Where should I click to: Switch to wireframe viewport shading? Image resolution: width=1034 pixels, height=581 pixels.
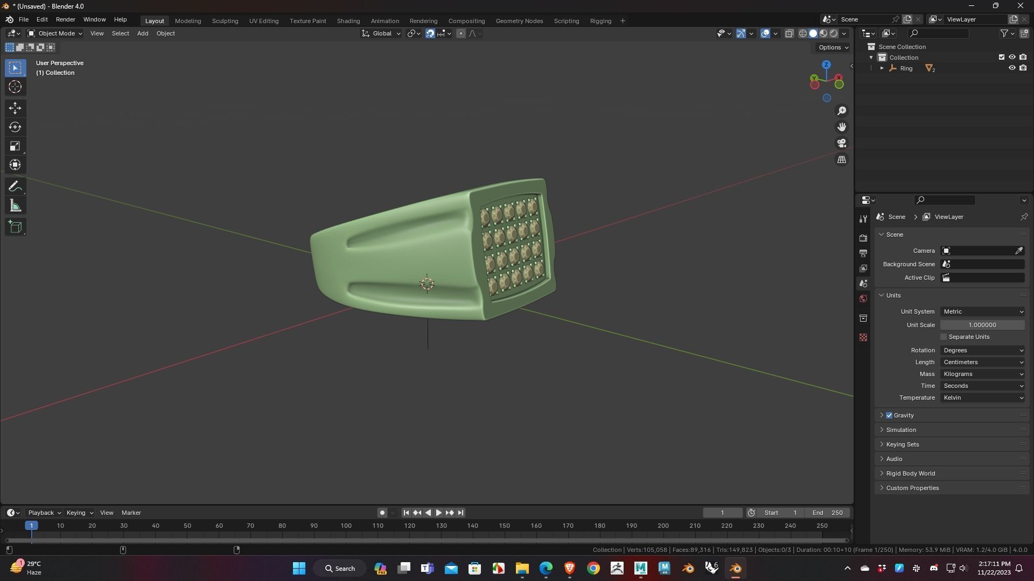pos(802,33)
